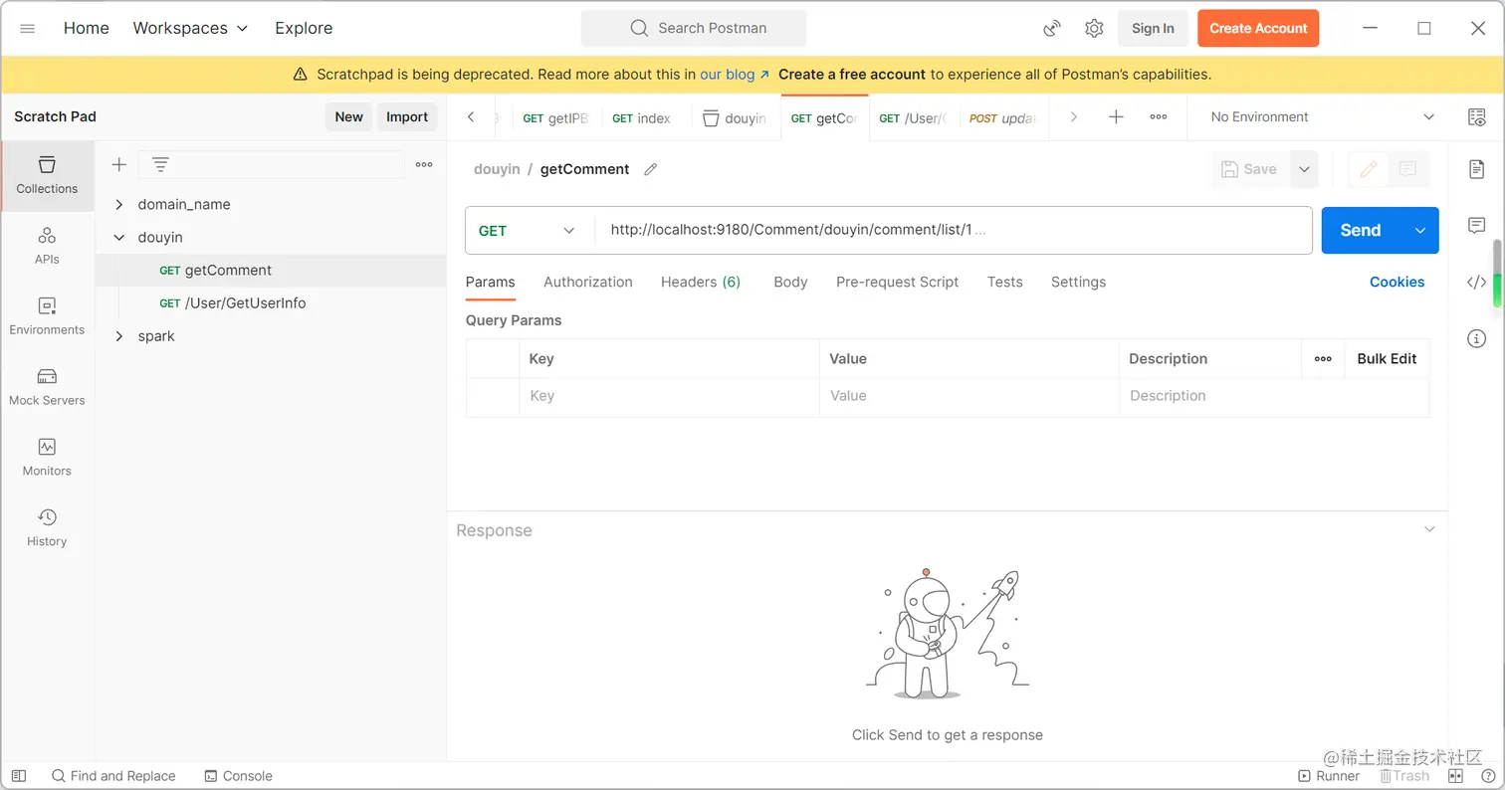The height and width of the screenshot is (790, 1505).
Task: Click the settings gear icon
Action: coord(1094,28)
